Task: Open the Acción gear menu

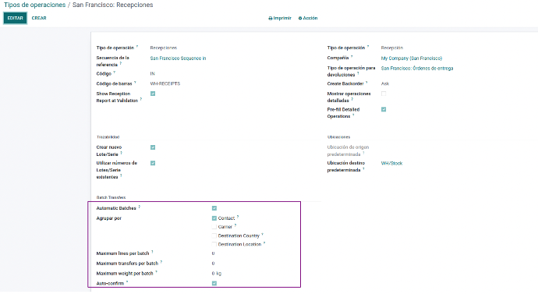Action: (x=308, y=18)
